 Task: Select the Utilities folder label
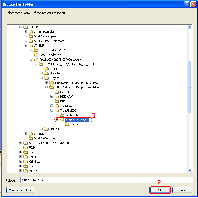click(x=54, y=129)
